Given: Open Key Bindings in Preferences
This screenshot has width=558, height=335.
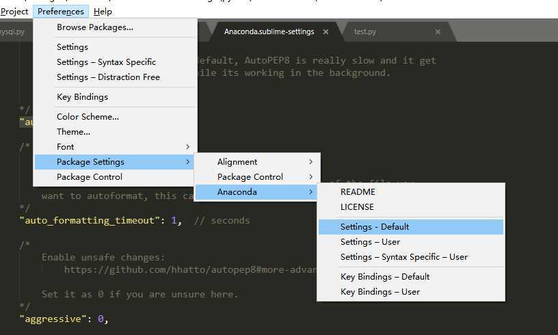Looking at the screenshot, I should (x=116, y=96).
